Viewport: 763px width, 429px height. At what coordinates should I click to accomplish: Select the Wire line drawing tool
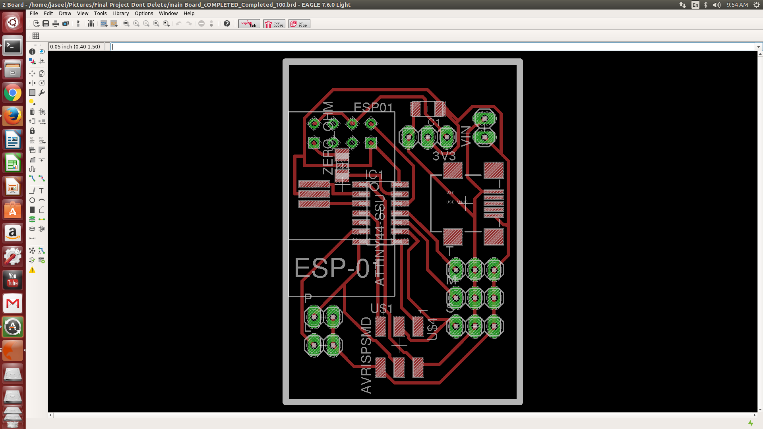coord(32,191)
